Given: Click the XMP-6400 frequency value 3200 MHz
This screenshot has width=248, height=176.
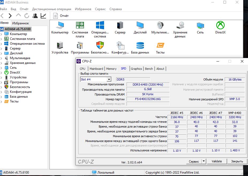Looking at the screenshot, I should click(235, 117).
